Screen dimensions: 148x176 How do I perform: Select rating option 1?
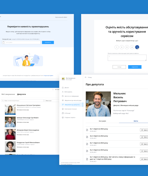coord(117,47)
